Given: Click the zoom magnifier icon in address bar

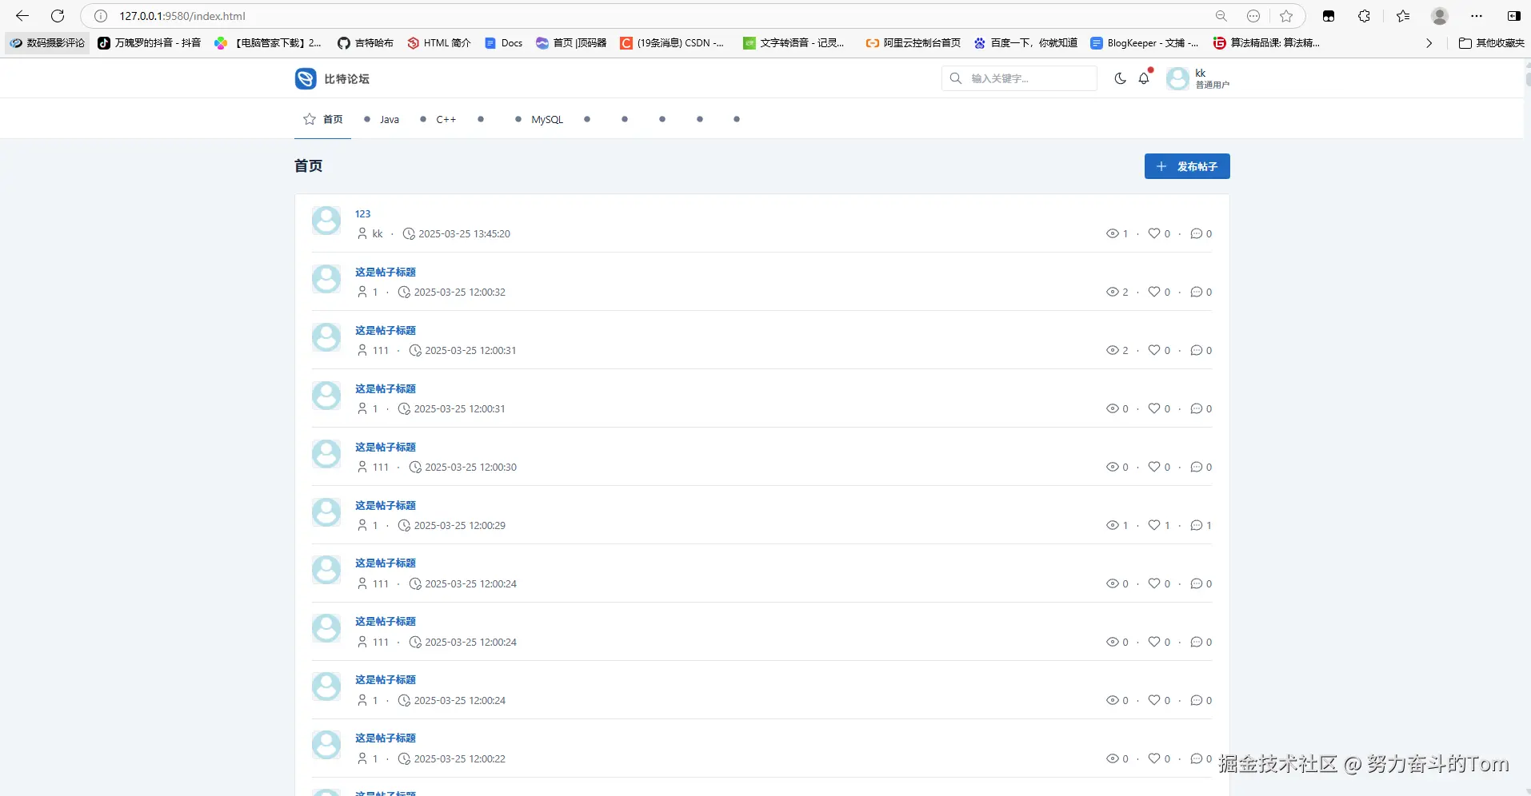Looking at the screenshot, I should coord(1221,16).
